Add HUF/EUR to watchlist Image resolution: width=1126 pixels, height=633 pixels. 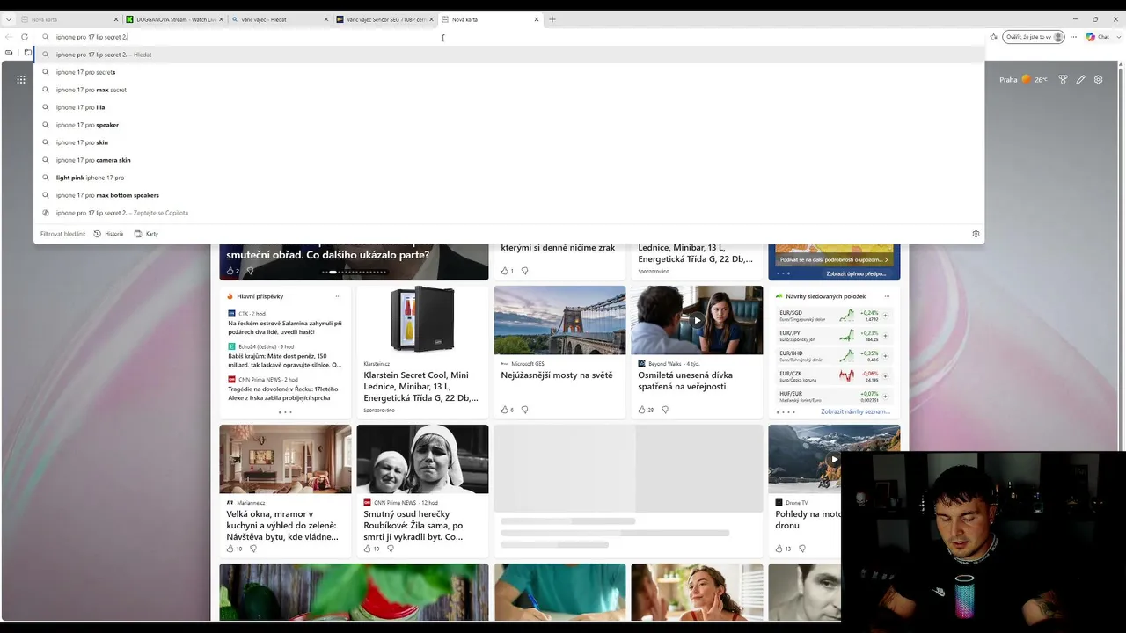coord(885,396)
